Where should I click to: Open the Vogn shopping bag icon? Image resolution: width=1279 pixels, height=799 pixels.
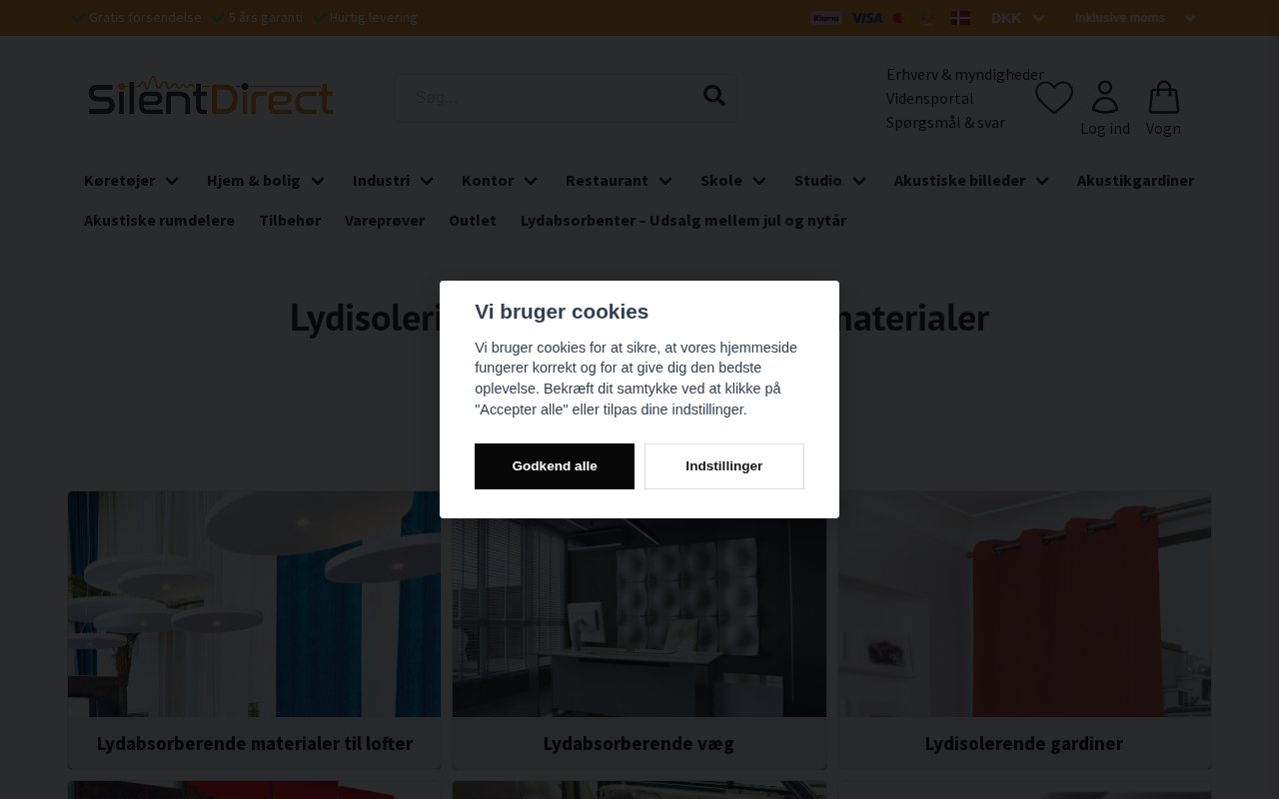1163,98
